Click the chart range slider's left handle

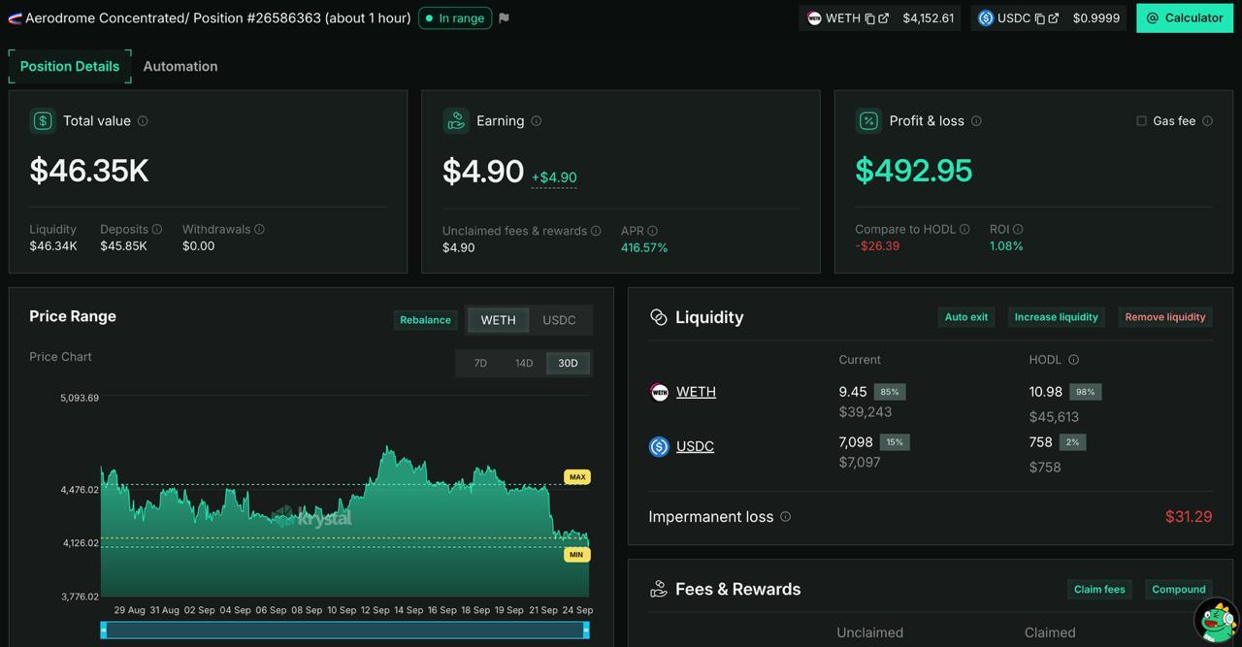click(x=104, y=631)
